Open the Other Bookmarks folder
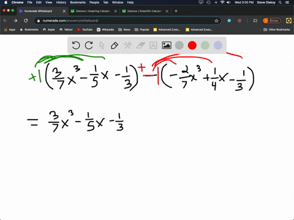This screenshot has height=220, width=294. (277, 29)
